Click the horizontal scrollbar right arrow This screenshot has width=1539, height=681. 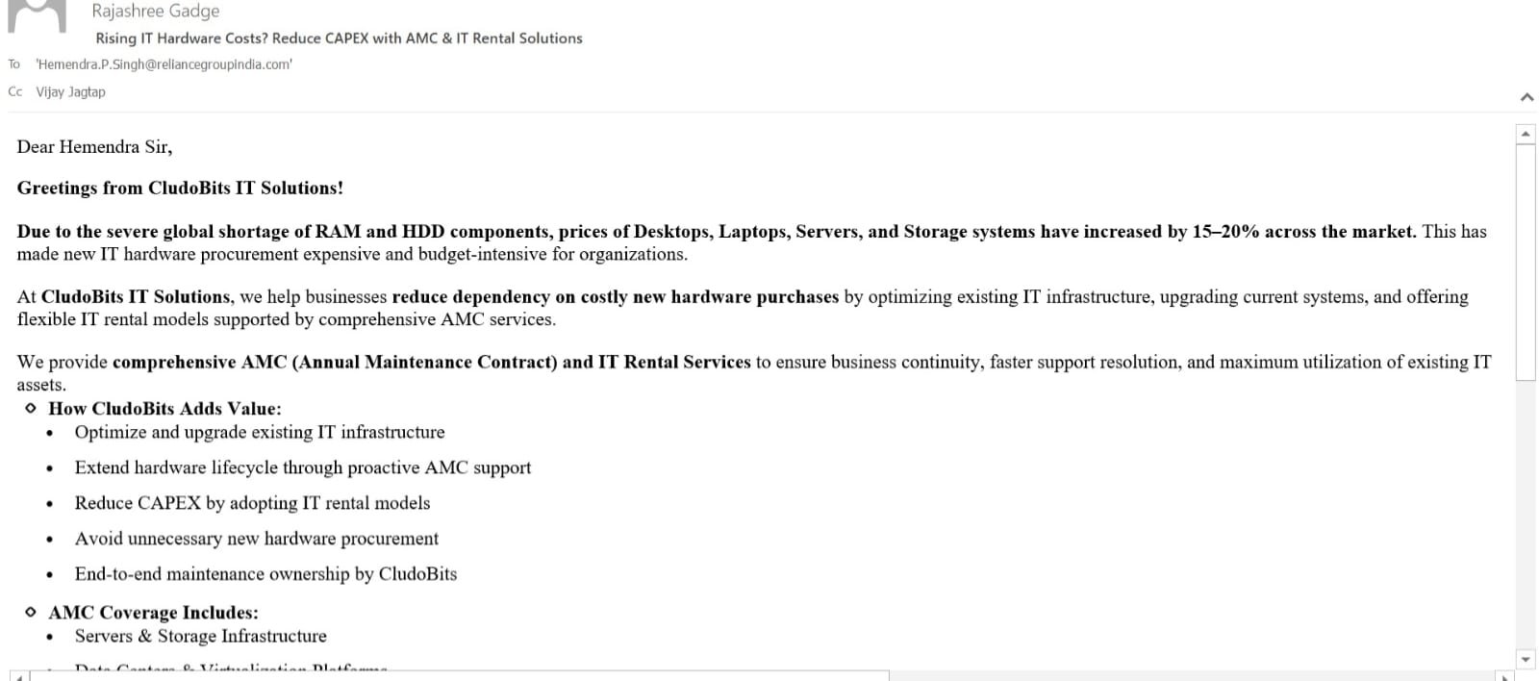pos(1503,677)
